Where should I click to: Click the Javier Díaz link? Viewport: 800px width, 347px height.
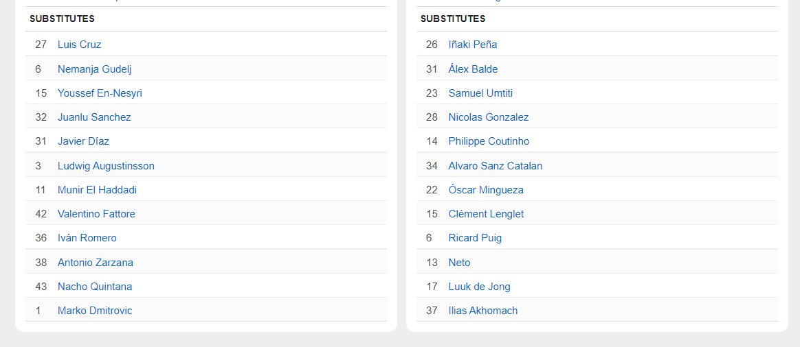(x=83, y=141)
